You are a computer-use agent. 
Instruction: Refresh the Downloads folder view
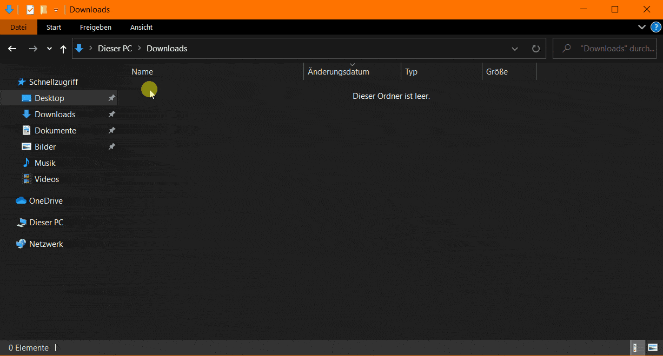tap(535, 49)
